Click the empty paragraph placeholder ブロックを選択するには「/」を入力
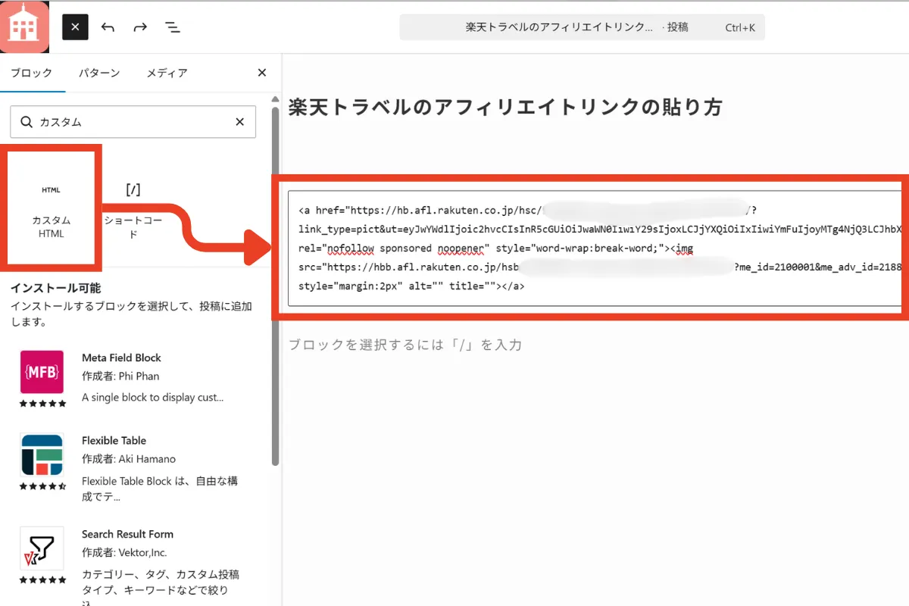909x606 pixels. tap(405, 345)
